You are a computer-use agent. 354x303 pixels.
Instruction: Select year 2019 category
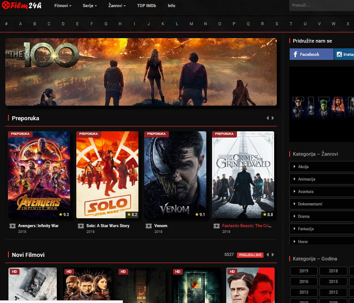tap(304, 271)
